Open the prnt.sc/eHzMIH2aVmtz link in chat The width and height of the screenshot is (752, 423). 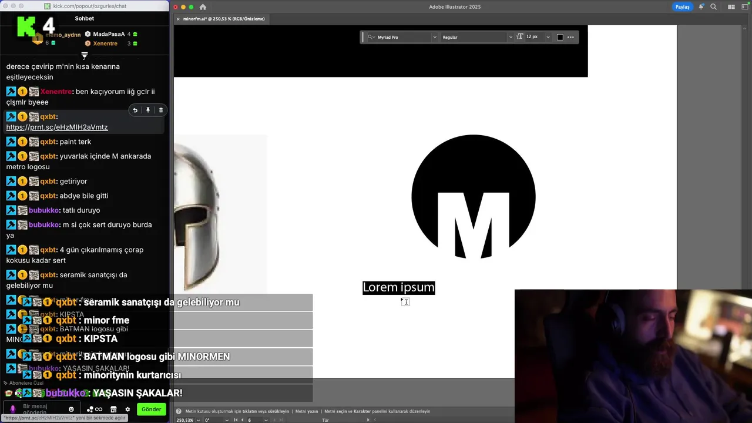coord(57,127)
